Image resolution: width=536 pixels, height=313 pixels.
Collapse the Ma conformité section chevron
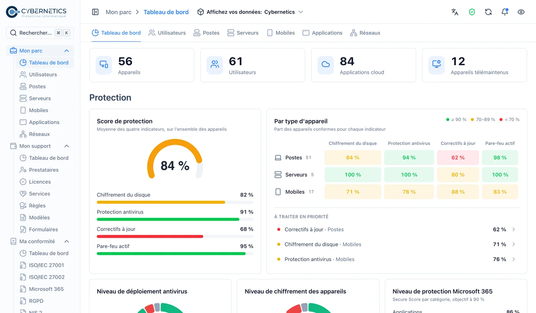67,241
